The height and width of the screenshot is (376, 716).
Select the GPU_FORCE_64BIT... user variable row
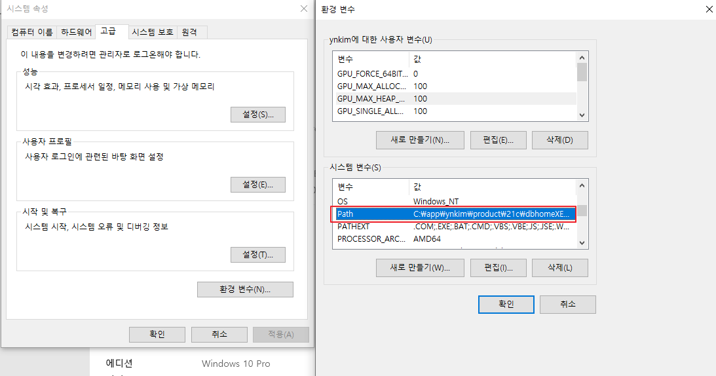click(455, 73)
